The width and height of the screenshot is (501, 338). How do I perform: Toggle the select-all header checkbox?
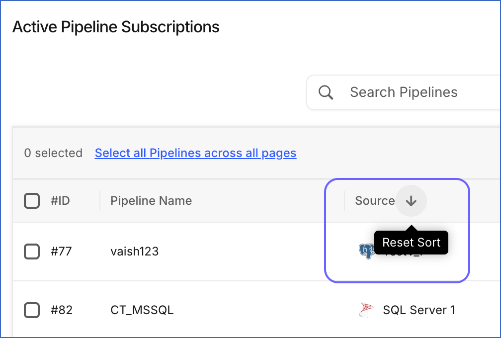tap(32, 201)
